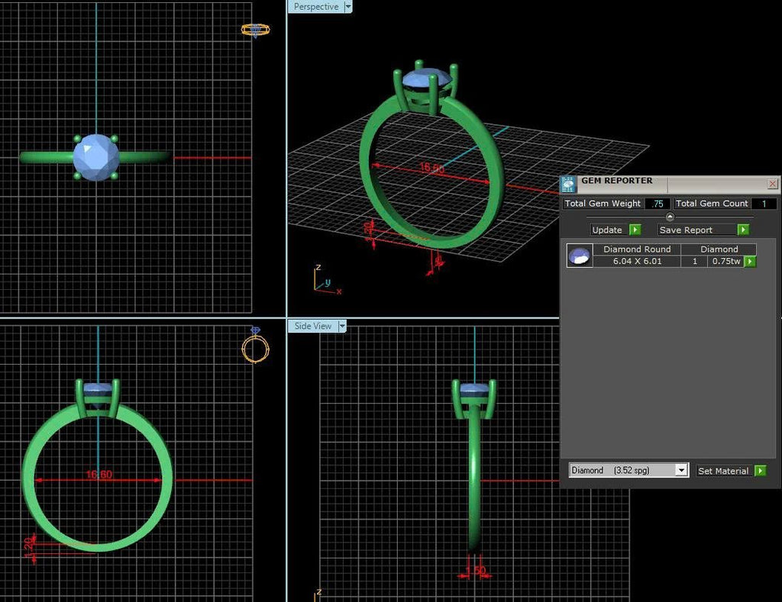Screen dimensions: 782x602
Task: Select the Perspective viewport title tab
Action: click(316, 6)
